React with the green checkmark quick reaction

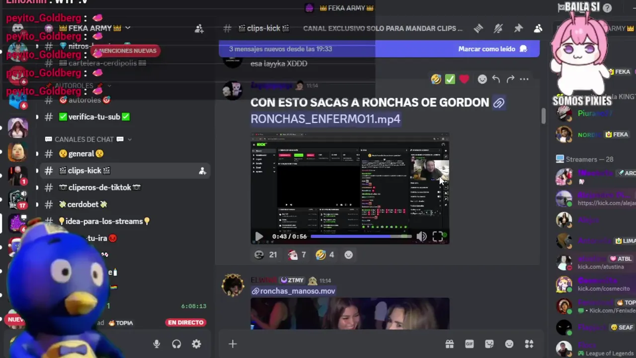(450, 79)
